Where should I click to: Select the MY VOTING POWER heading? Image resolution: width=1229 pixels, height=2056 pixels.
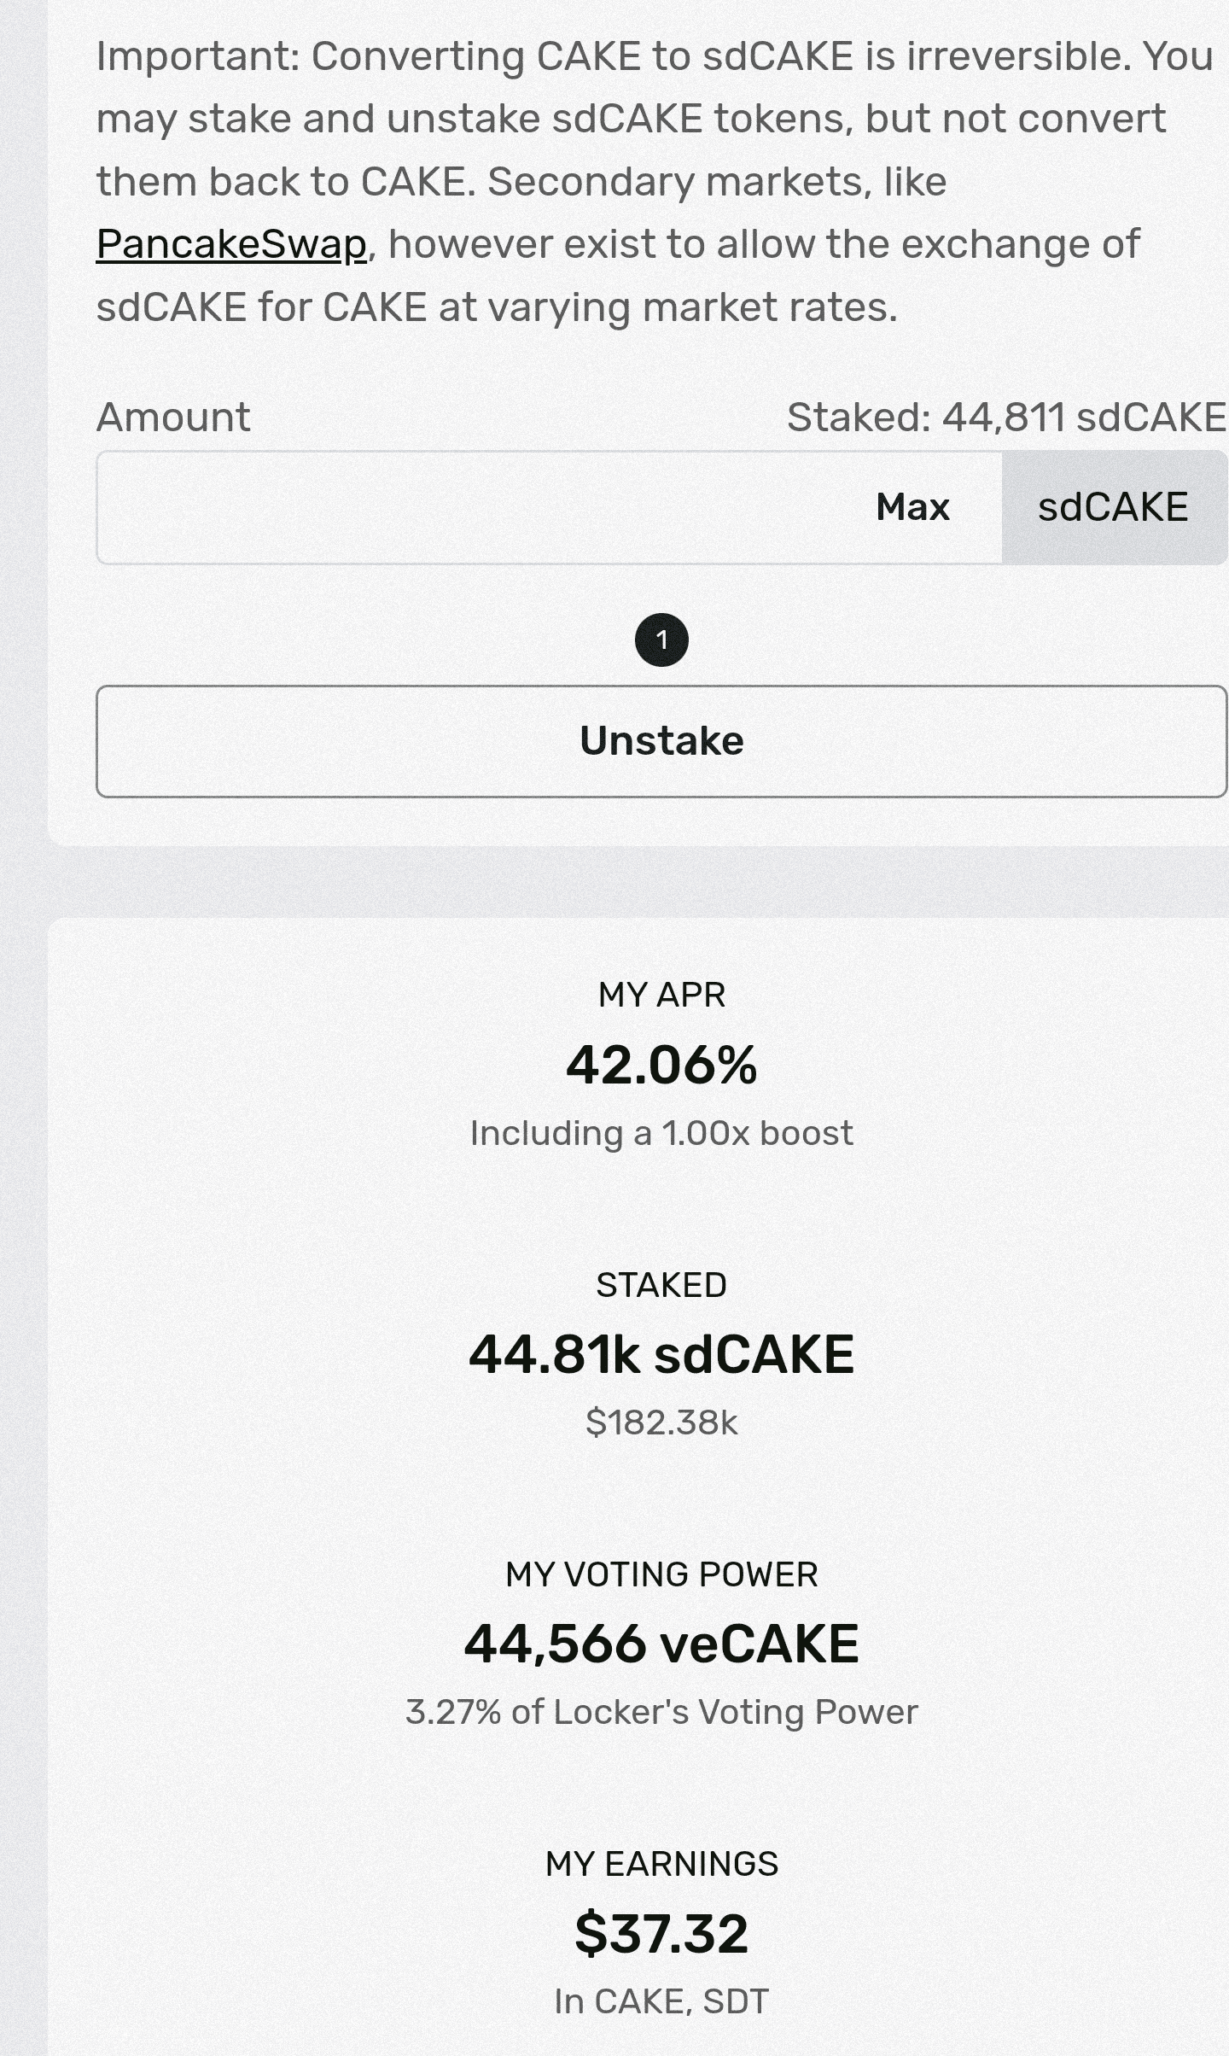(x=661, y=1574)
